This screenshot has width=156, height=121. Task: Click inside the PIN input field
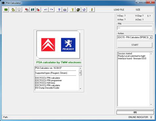click(x=135, y=28)
